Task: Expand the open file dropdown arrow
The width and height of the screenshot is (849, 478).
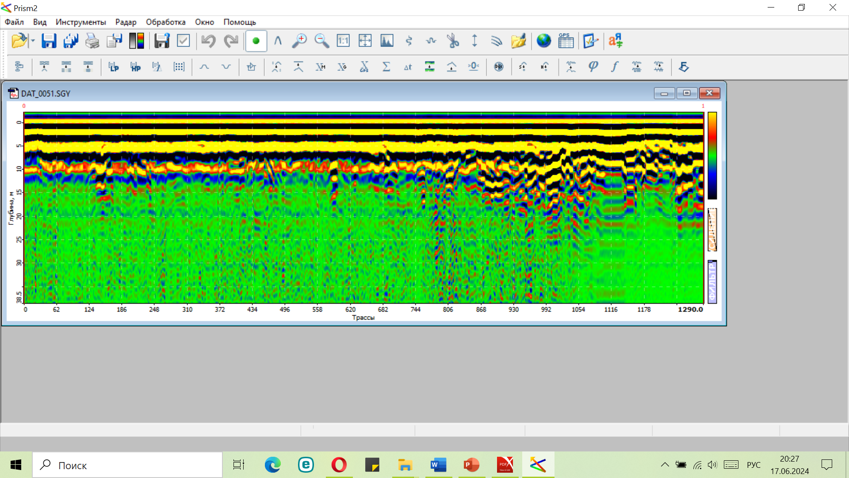Action: tap(33, 41)
